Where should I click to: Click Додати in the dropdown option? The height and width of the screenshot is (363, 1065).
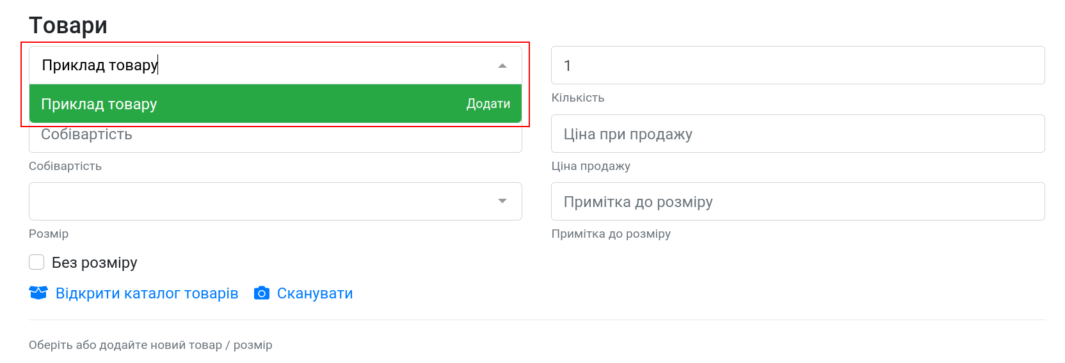488,104
